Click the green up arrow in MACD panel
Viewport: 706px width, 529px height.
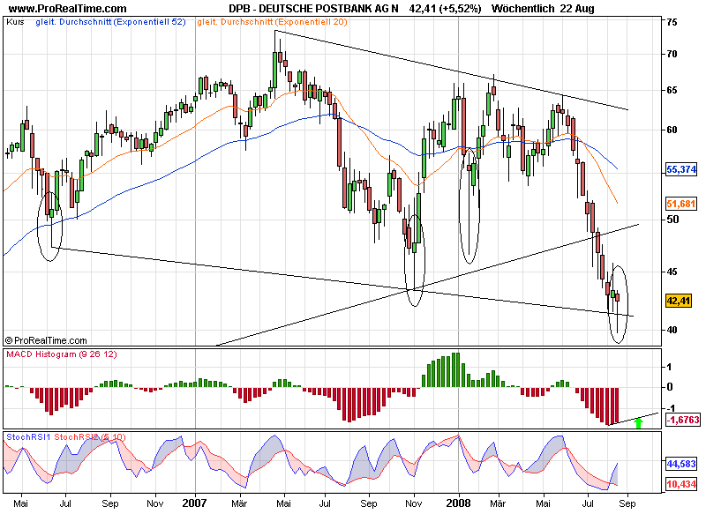638,423
